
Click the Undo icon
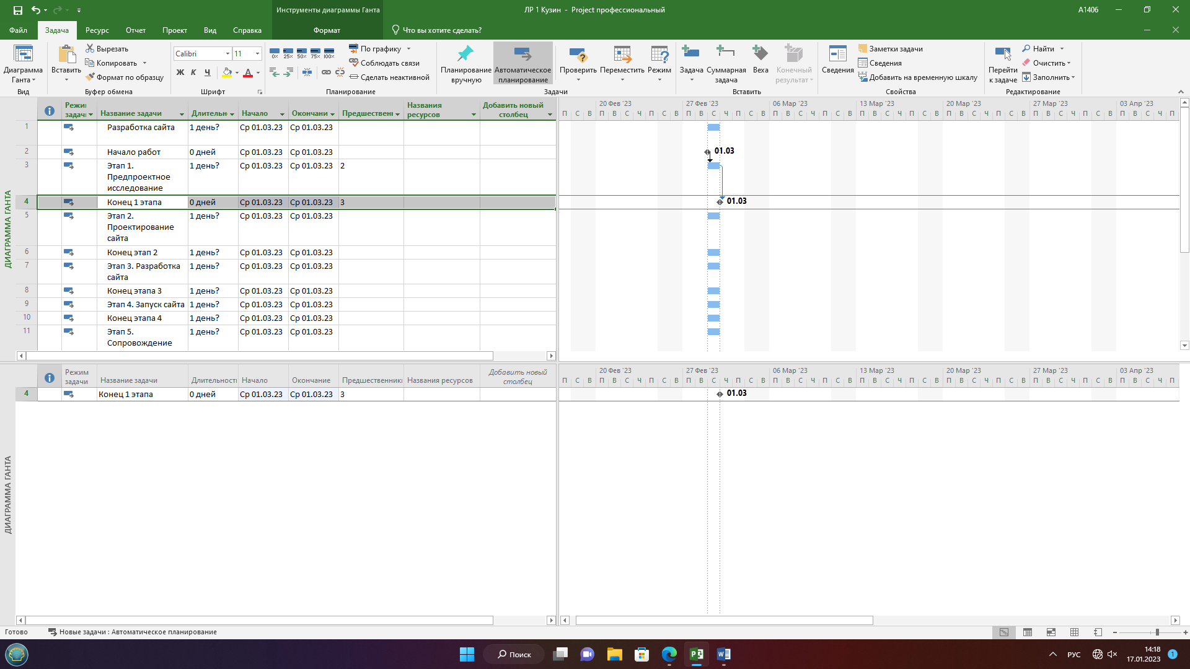(x=36, y=10)
